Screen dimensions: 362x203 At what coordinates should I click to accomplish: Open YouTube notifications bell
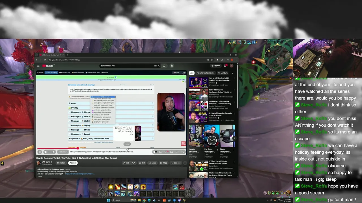coord(225,66)
